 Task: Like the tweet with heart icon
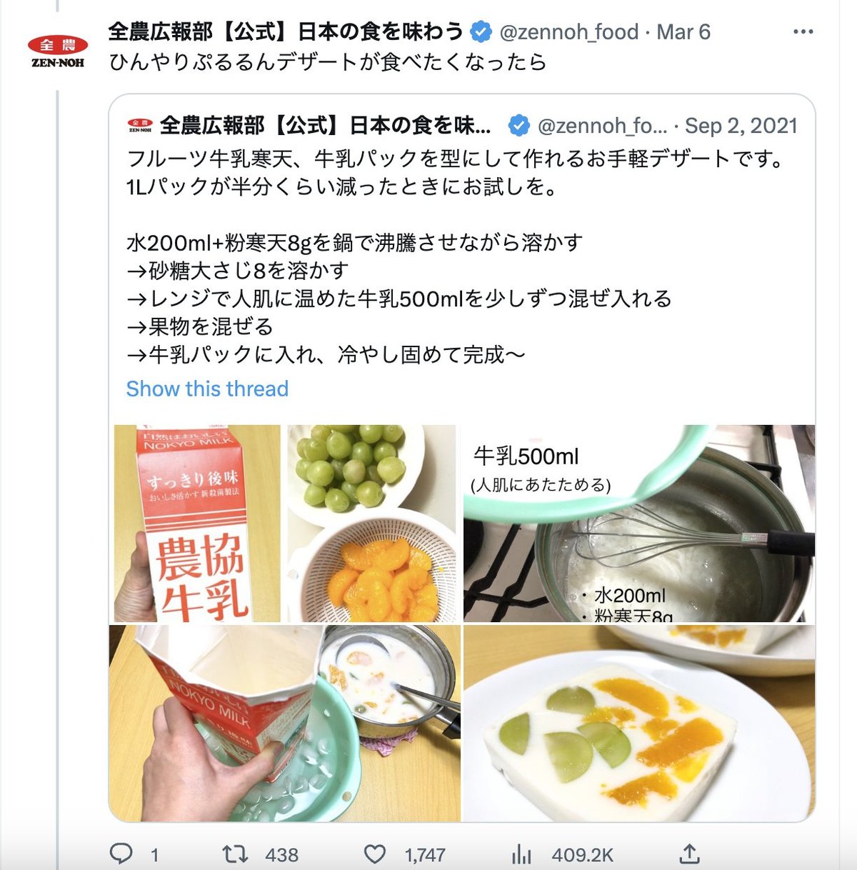click(375, 854)
